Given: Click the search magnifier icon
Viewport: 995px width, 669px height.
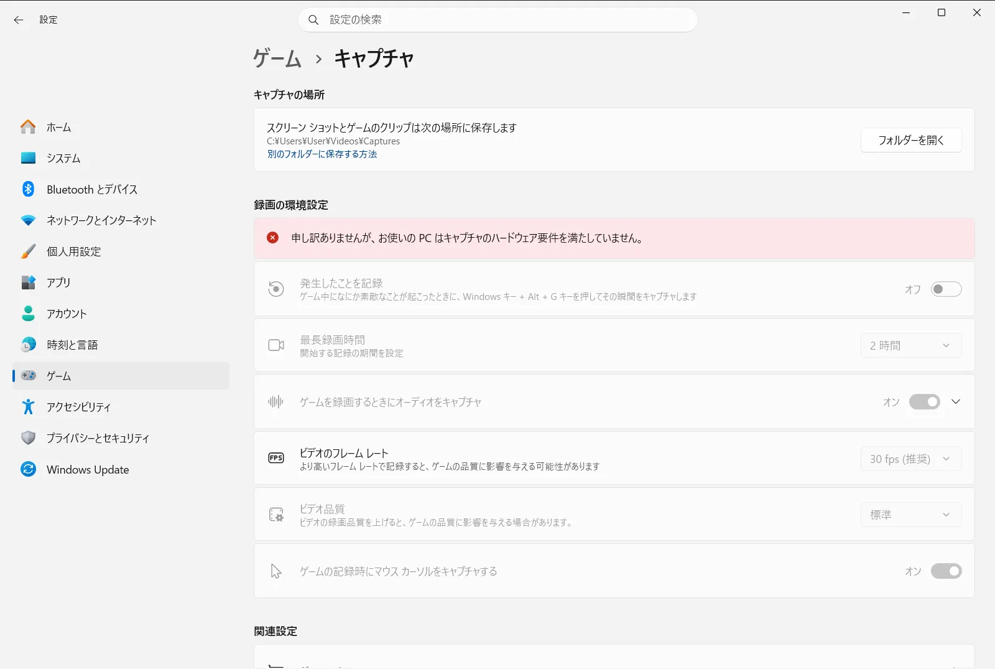Looking at the screenshot, I should pos(314,20).
